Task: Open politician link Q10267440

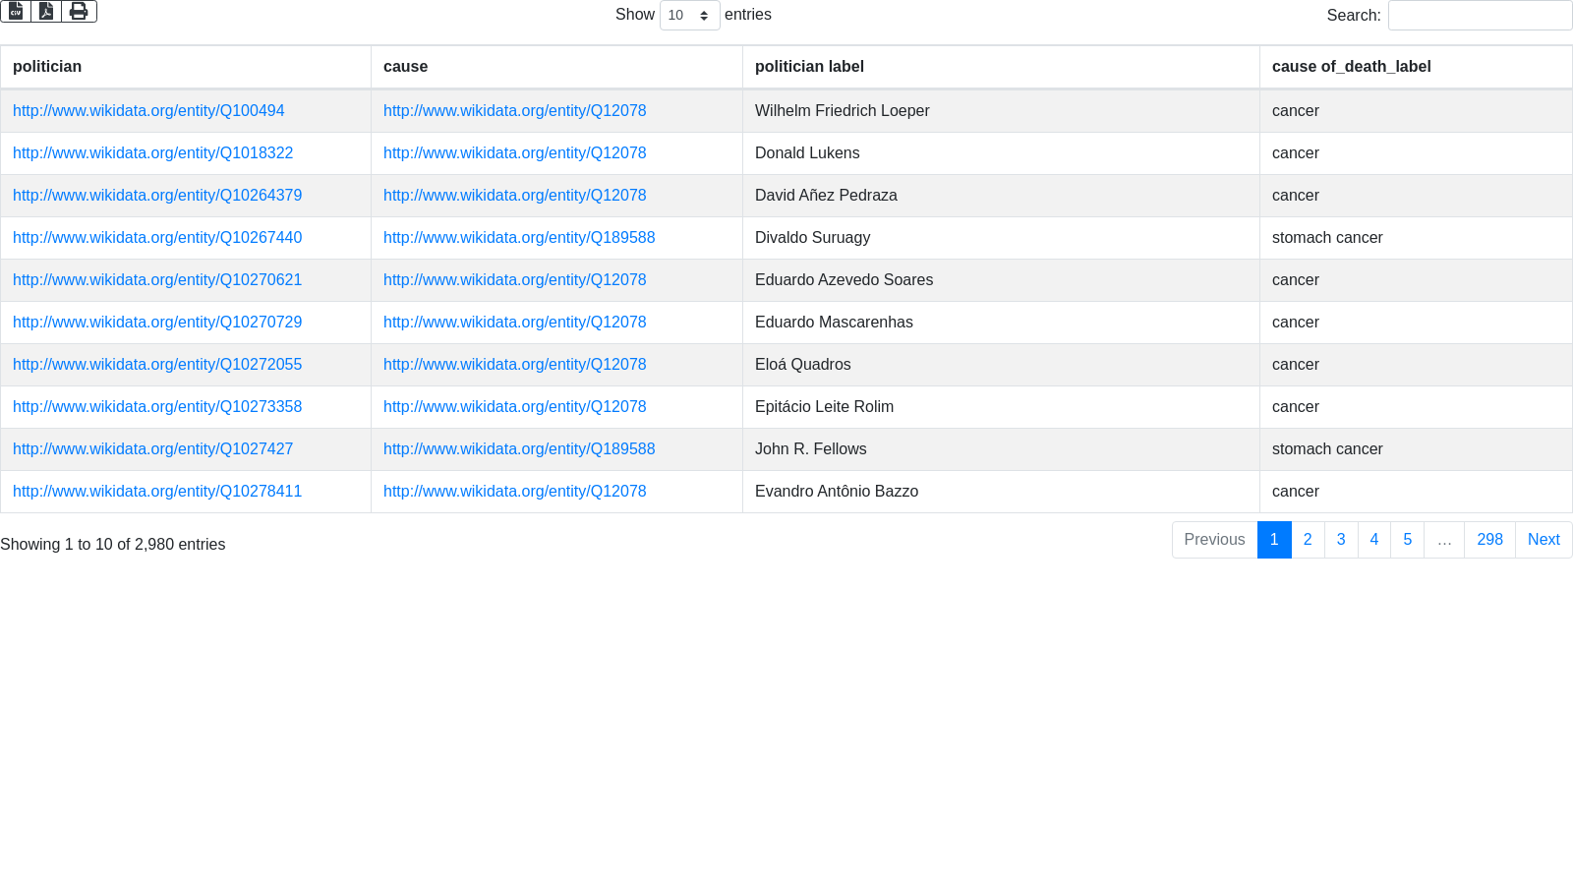Action: pyautogui.click(x=157, y=238)
